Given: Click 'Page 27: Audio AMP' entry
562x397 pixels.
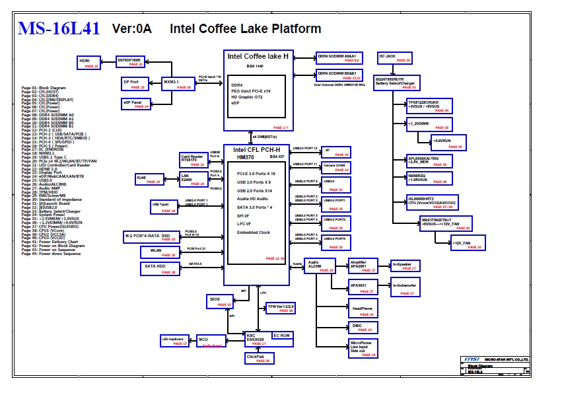Looking at the screenshot, I should (41, 188).
